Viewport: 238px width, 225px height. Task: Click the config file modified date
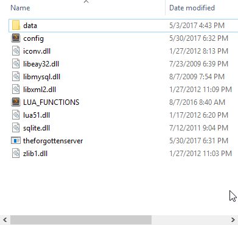[198, 38]
